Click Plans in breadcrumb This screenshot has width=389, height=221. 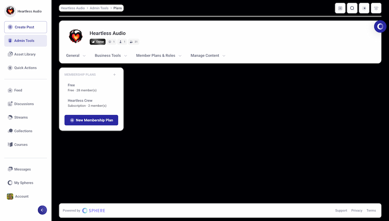[x=118, y=8]
